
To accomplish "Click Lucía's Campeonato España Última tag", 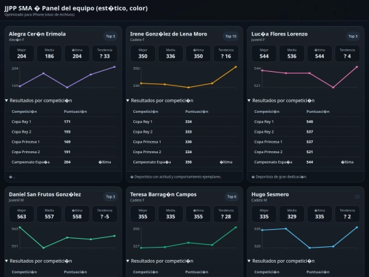I will pos(347,162).
